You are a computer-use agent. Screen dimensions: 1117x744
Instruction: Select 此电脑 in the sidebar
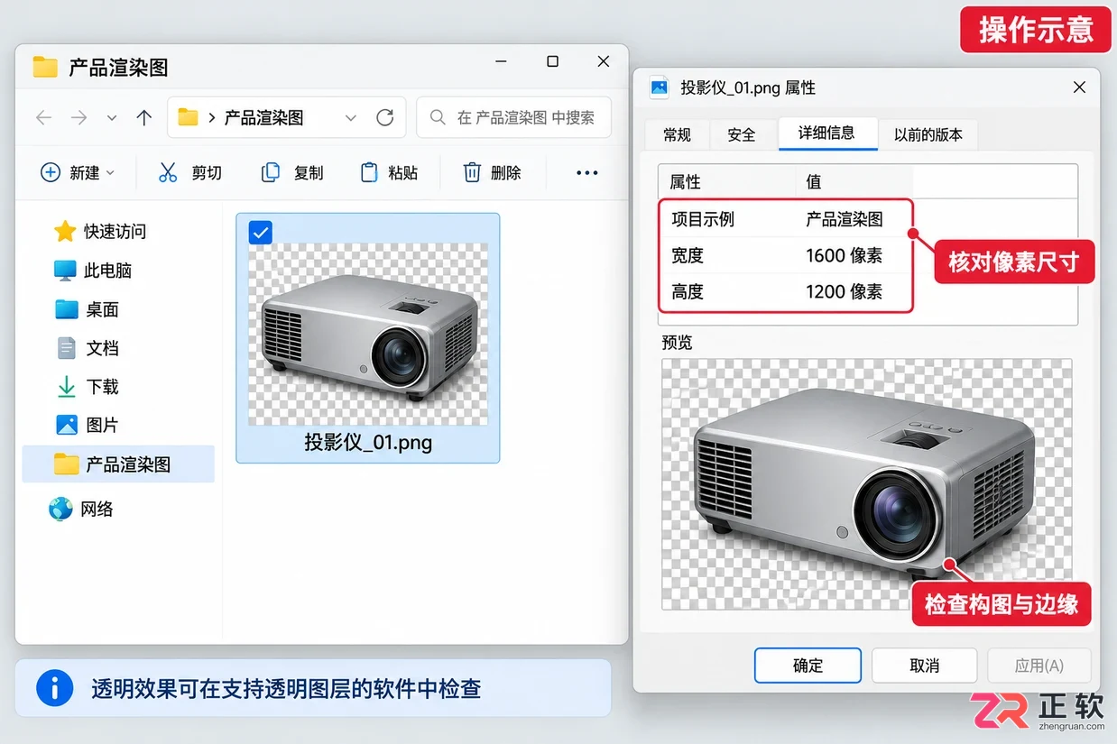(93, 271)
